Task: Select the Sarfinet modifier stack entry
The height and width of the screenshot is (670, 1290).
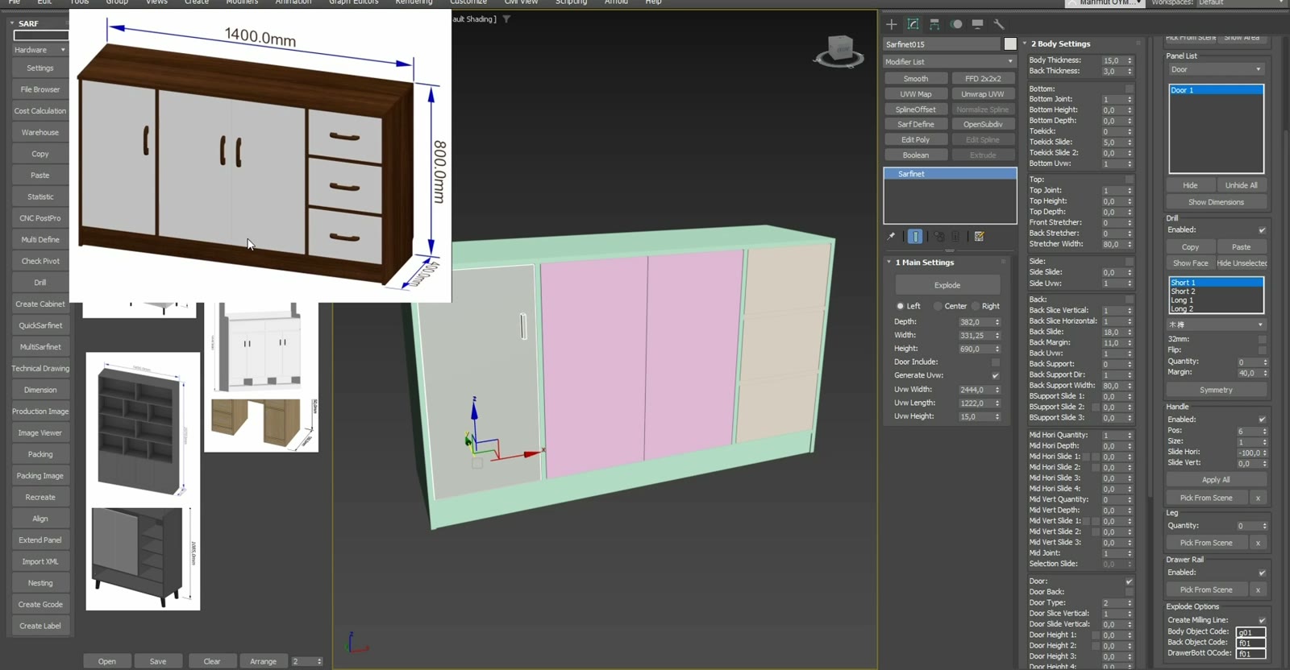Action: point(950,174)
